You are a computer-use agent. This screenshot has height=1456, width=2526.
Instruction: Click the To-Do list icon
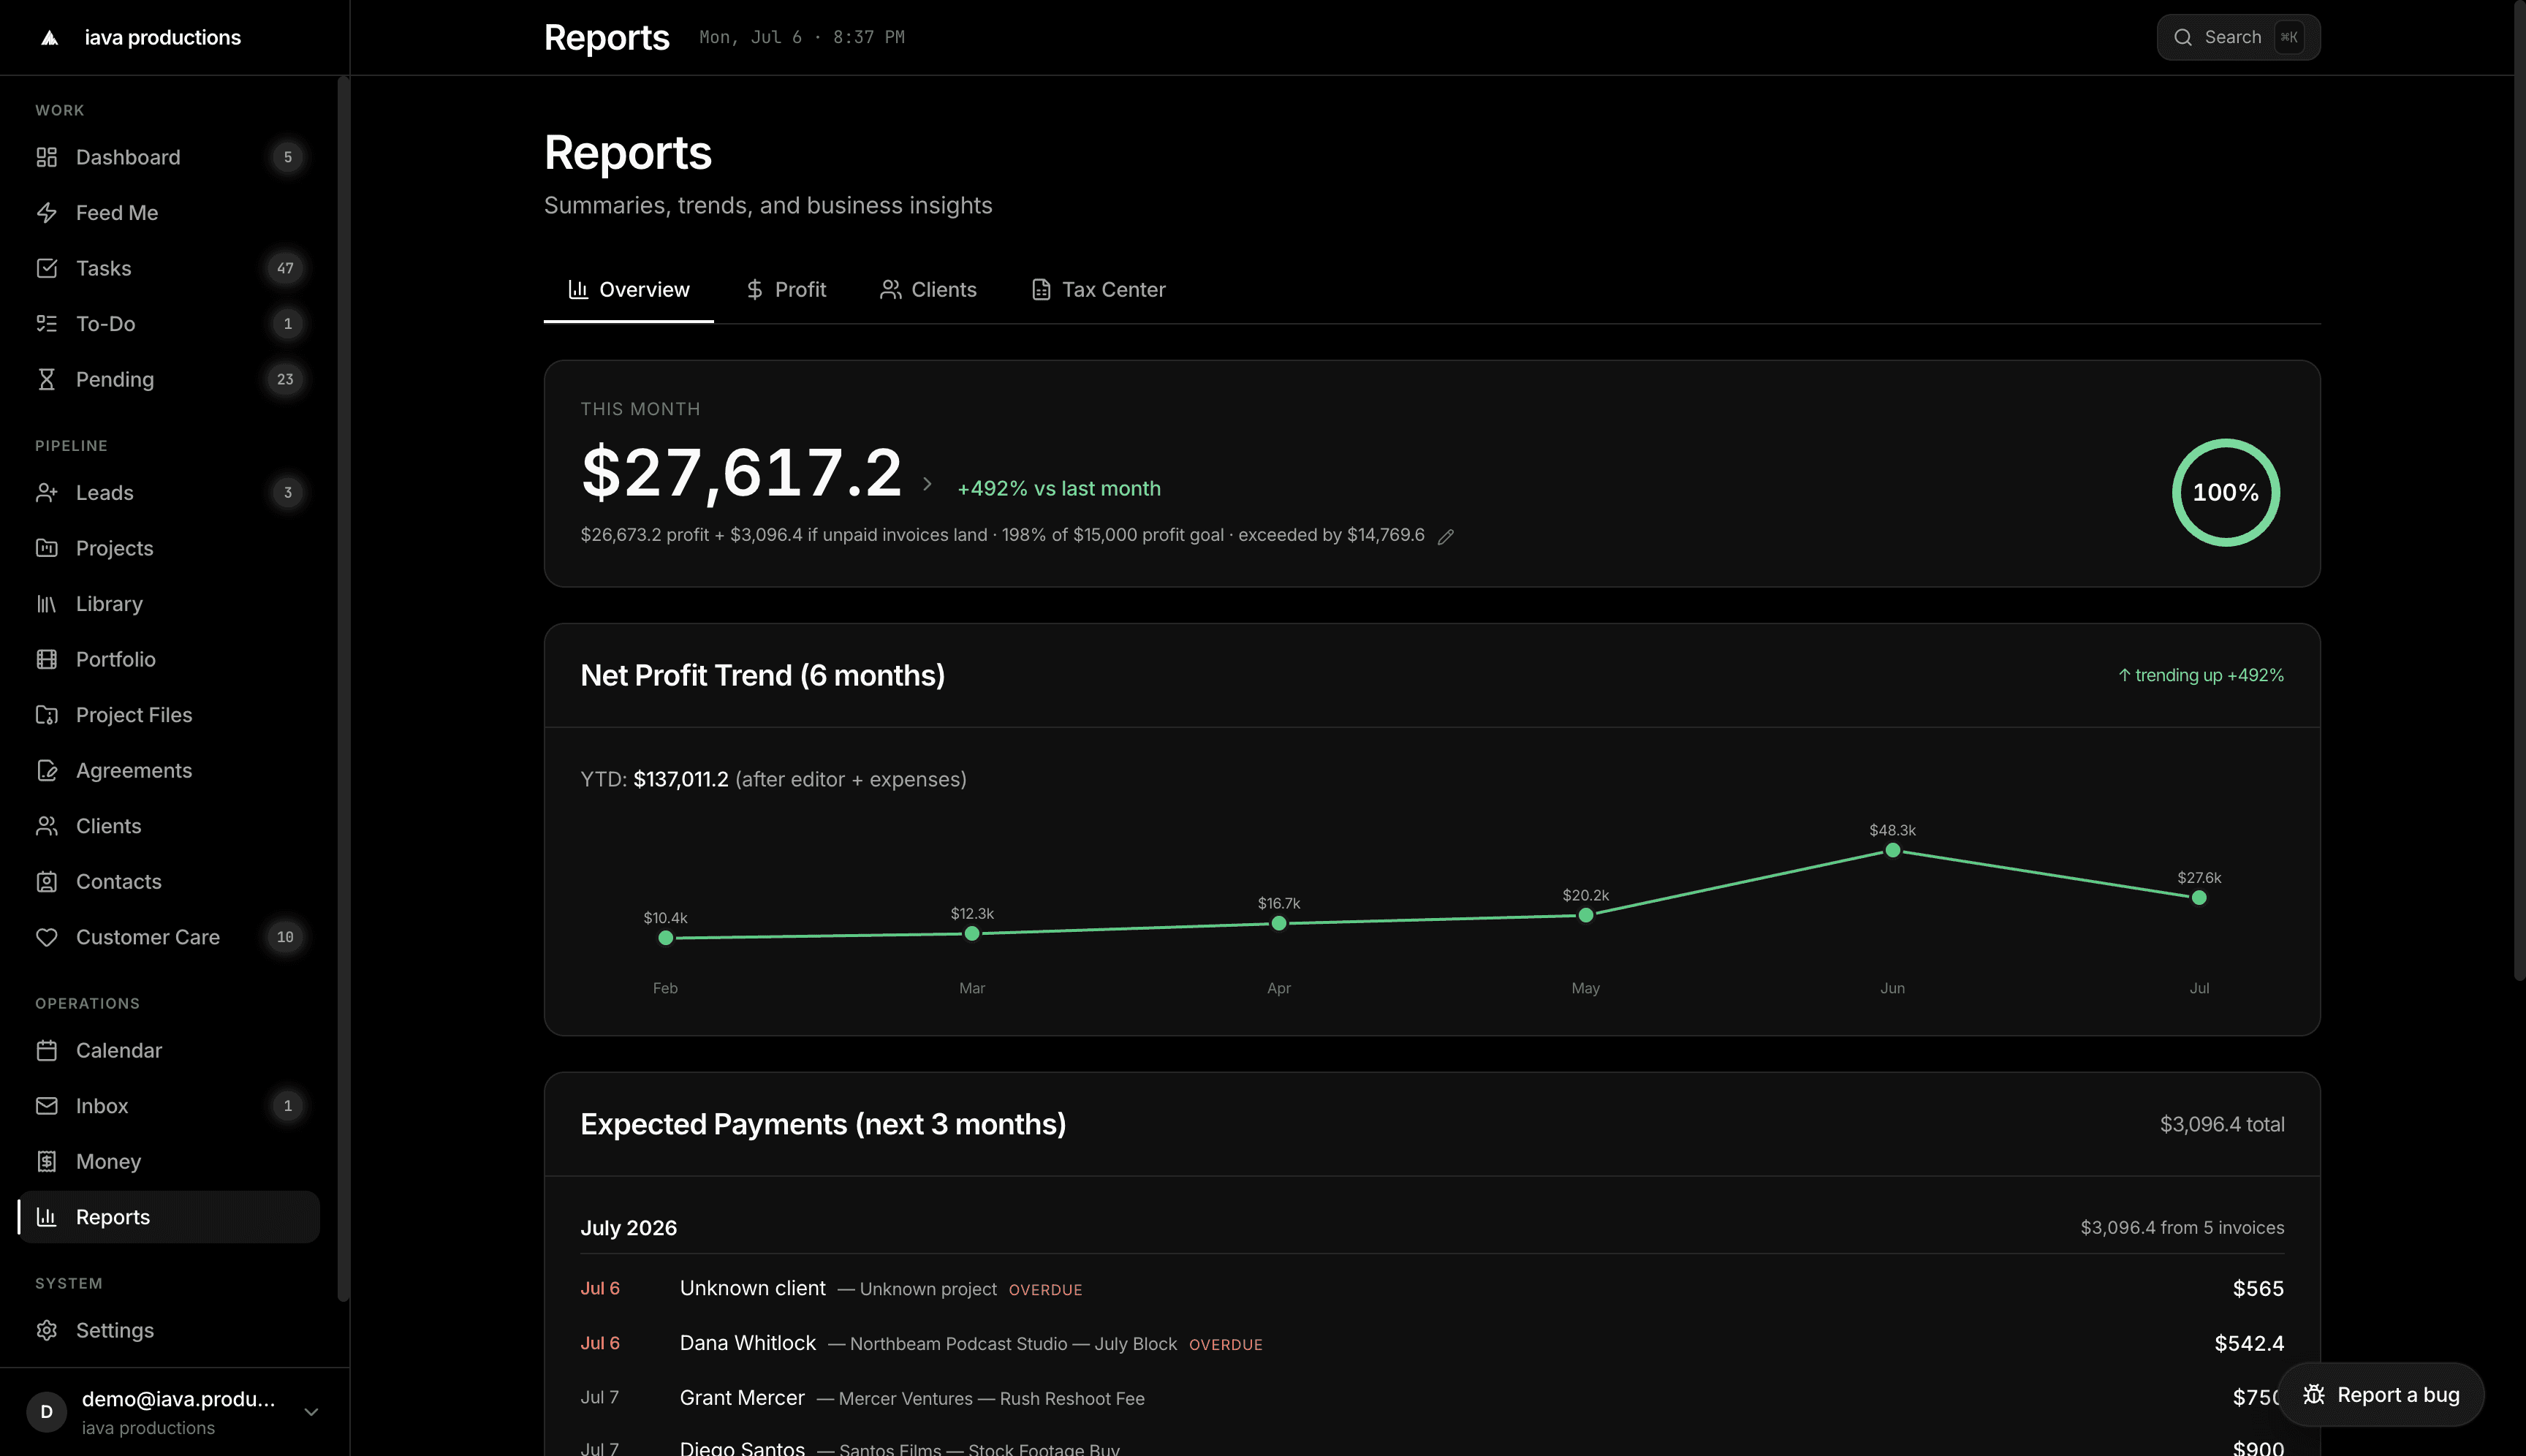(x=47, y=324)
